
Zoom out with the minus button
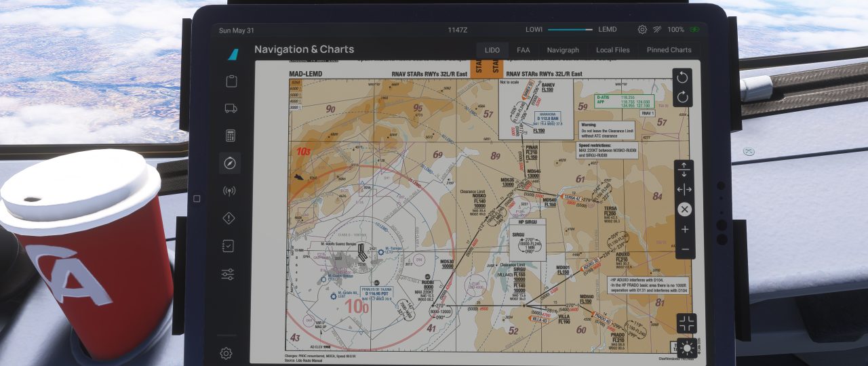(x=685, y=249)
